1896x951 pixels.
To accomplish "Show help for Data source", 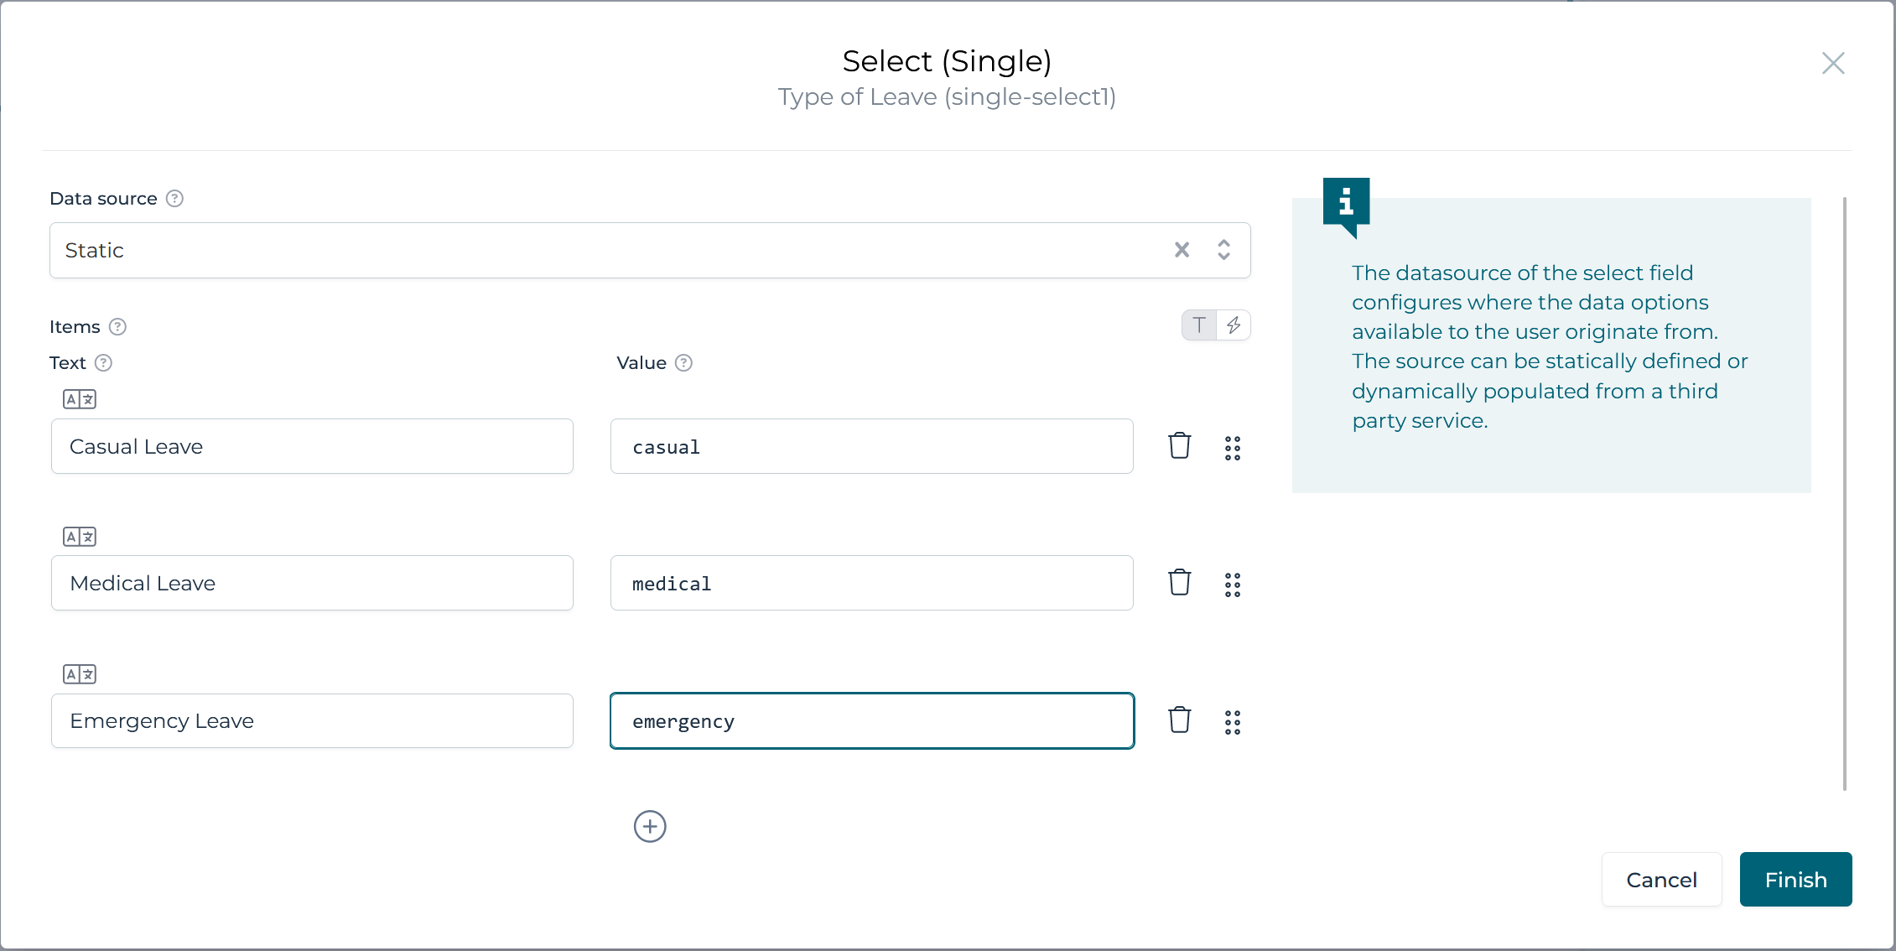I will [174, 199].
